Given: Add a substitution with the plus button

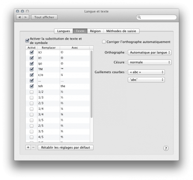Looking at the screenshot, I should (x=28, y=147).
